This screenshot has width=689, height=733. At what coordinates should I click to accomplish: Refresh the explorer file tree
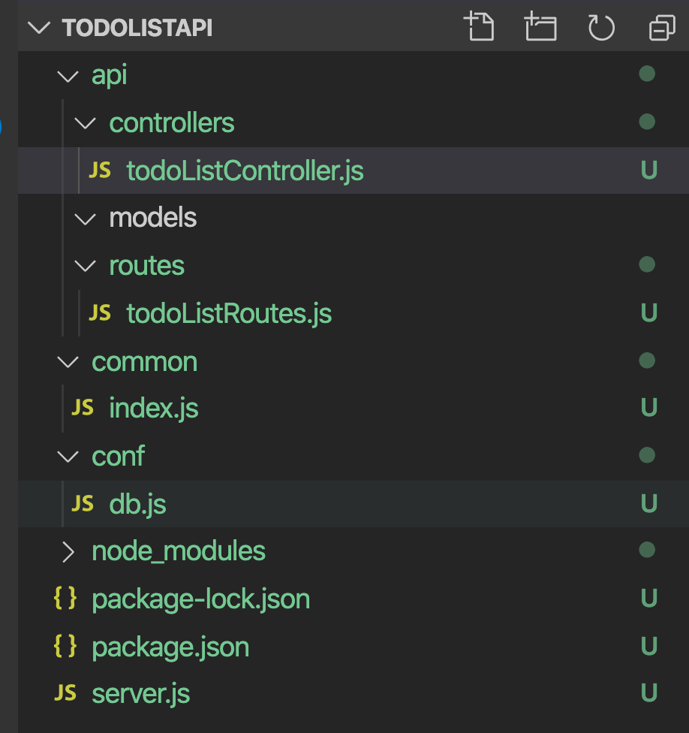[x=600, y=28]
